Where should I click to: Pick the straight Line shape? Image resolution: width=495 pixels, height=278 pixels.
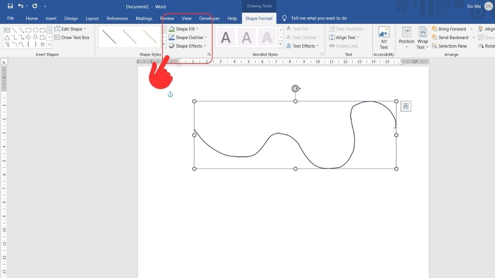pyautogui.click(x=14, y=30)
